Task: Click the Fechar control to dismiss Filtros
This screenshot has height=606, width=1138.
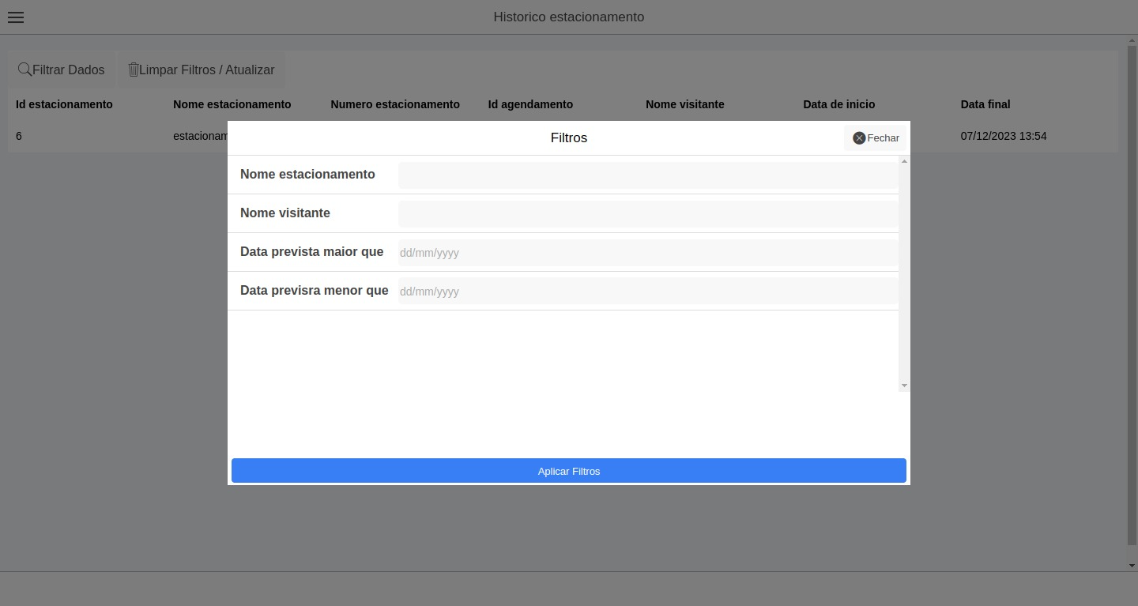Action: [883, 137]
